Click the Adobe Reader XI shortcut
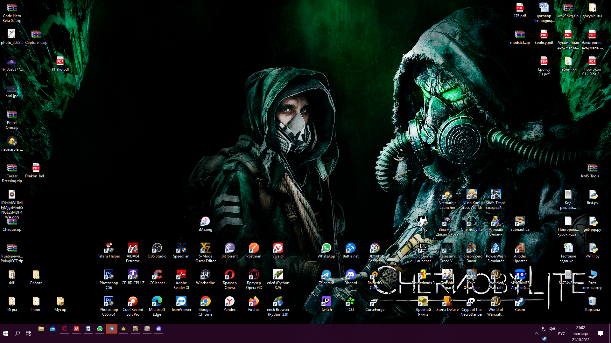The height and width of the screenshot is (343, 611). point(181,279)
